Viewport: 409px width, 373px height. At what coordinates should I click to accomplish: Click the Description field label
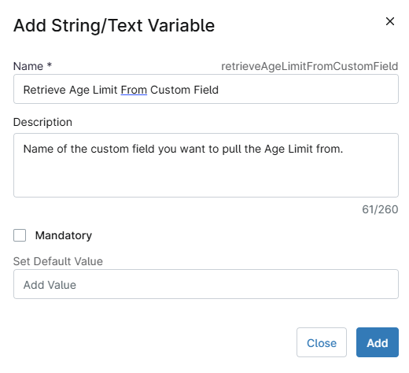tap(42, 122)
